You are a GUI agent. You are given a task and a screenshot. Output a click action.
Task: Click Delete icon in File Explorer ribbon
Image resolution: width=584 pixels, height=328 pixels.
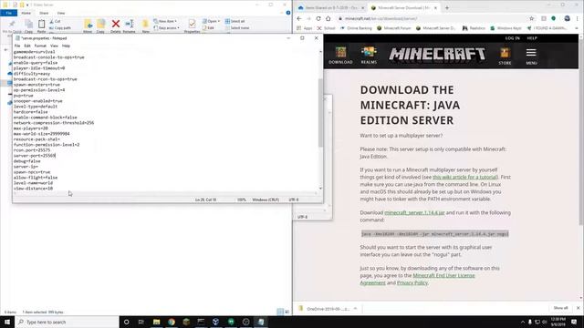[x=116, y=25]
